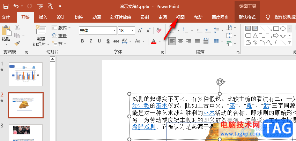
Task: Increase font size with the larger A
Action: point(139,31)
